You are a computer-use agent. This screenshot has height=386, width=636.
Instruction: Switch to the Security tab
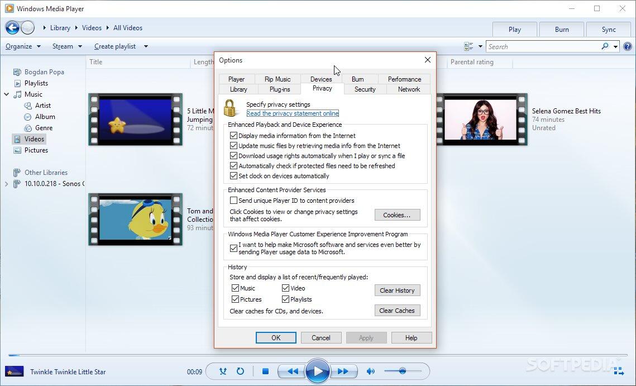point(365,89)
